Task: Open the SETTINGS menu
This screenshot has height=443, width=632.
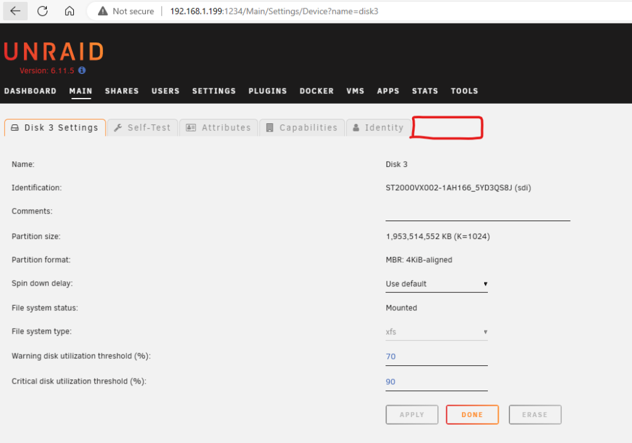Action: [214, 91]
